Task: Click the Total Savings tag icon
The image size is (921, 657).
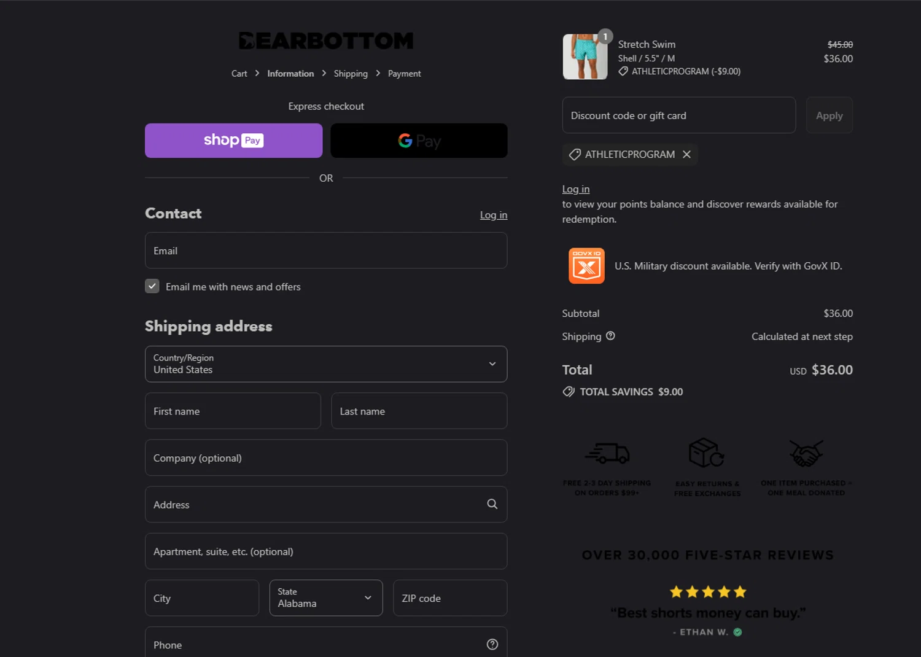Action: coord(569,392)
